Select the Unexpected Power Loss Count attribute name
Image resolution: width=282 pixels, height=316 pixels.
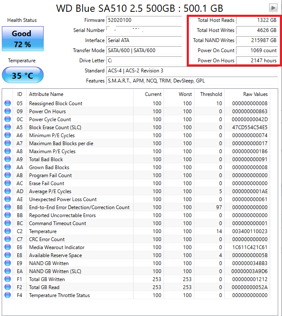click(63, 199)
